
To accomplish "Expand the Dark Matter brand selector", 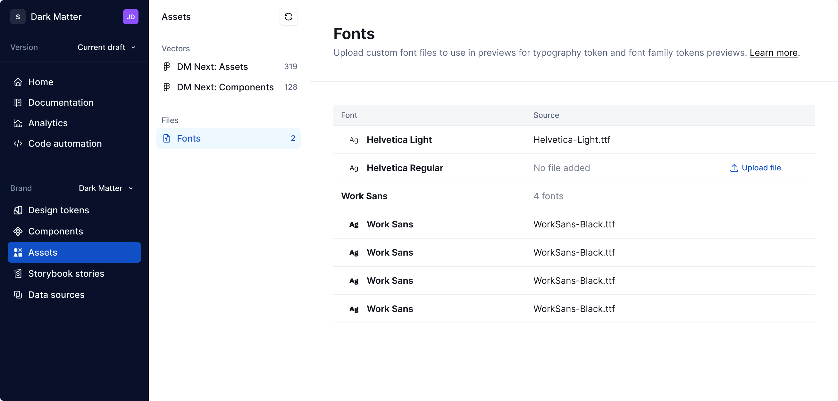I will [105, 188].
